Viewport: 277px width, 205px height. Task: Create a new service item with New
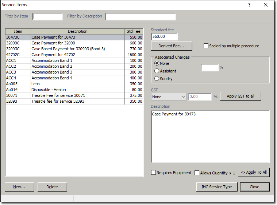click(19, 187)
